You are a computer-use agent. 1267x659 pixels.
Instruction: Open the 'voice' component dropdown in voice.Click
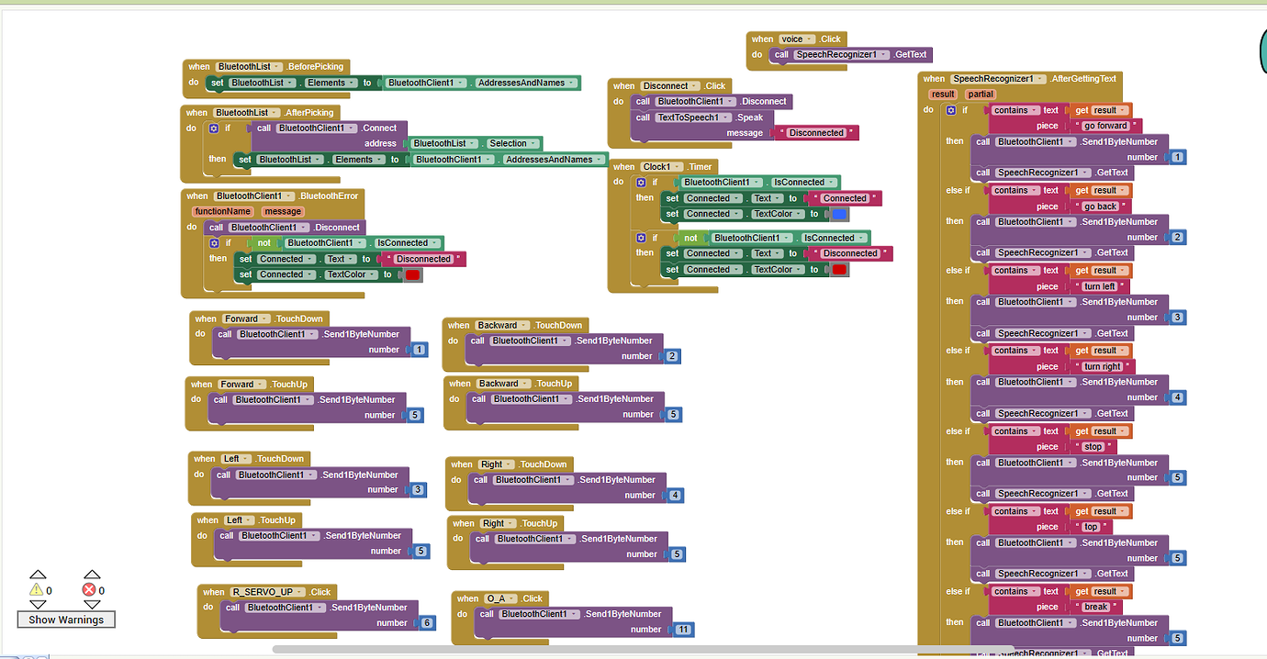(x=794, y=39)
